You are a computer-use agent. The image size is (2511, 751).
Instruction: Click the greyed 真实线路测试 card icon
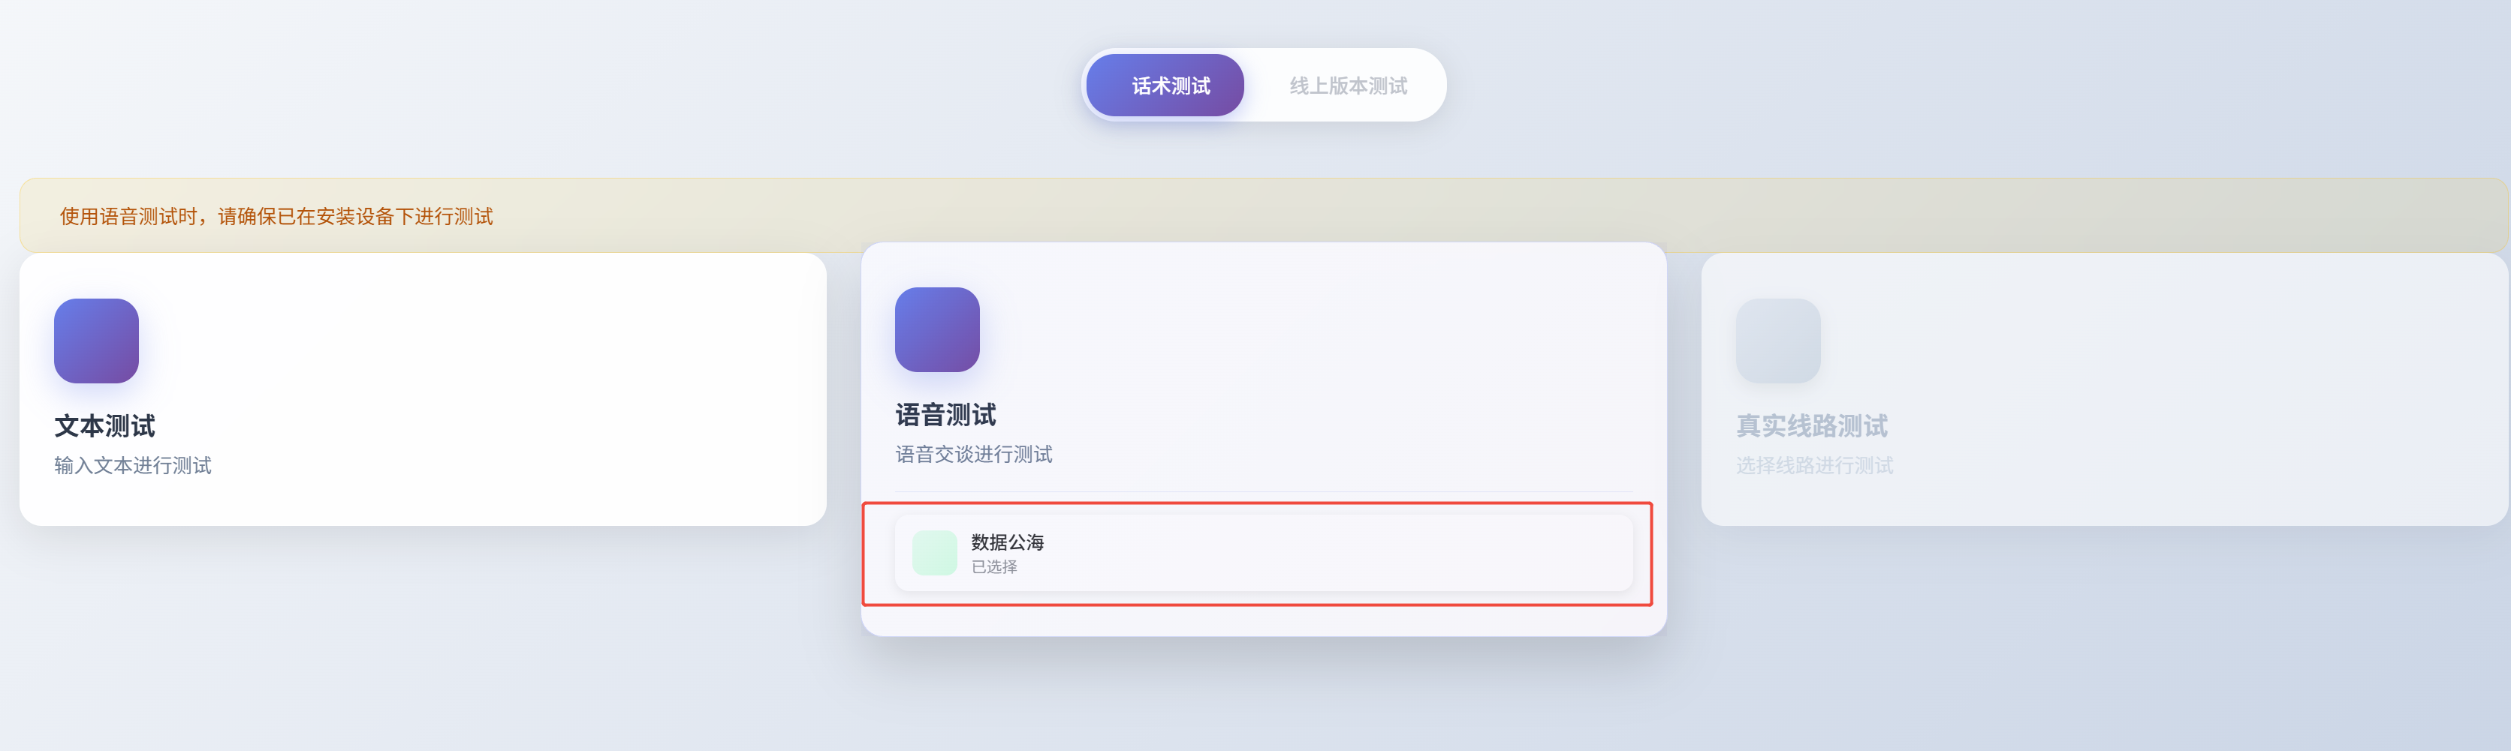[1777, 341]
